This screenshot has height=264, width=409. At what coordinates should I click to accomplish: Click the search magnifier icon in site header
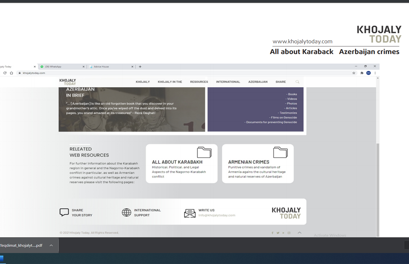[297, 82]
